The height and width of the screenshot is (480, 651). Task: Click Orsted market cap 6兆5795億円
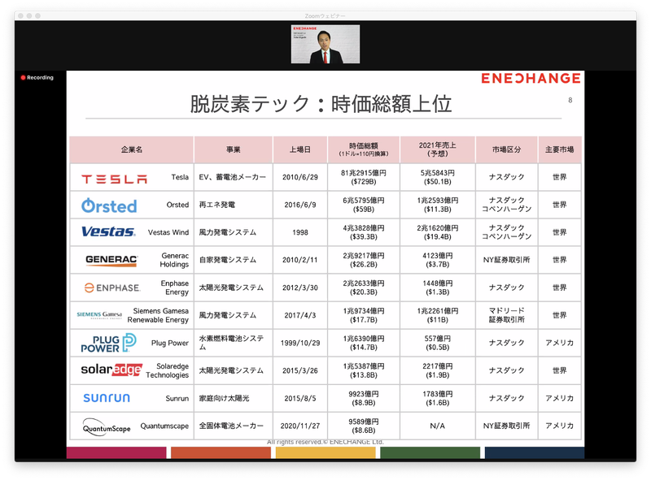(363, 201)
